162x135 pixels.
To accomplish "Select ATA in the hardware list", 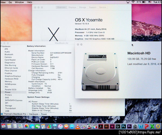I will click(x=6, y=49).
